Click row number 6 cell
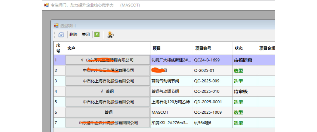 (59, 112)
